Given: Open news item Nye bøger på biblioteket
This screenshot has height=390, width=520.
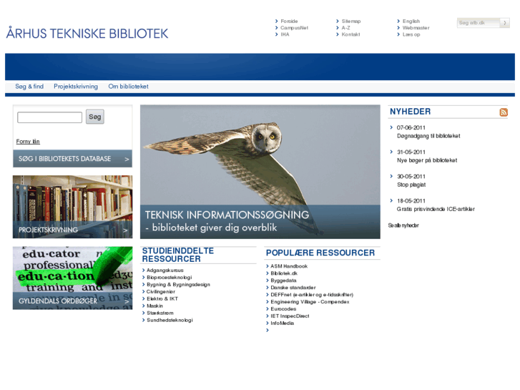Looking at the screenshot, I should tap(427, 160).
